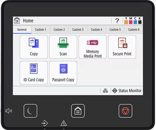Select the Secure Print tile
The height and width of the screenshot is (130, 156).
coord(122,47)
